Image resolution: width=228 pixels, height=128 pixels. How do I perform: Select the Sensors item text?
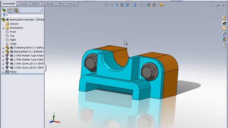[x=14, y=24]
